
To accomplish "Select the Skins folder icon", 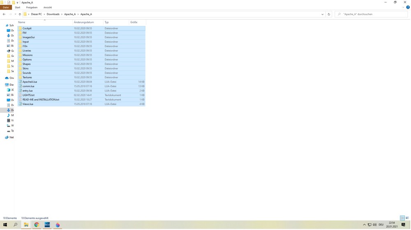I will 20,68.
